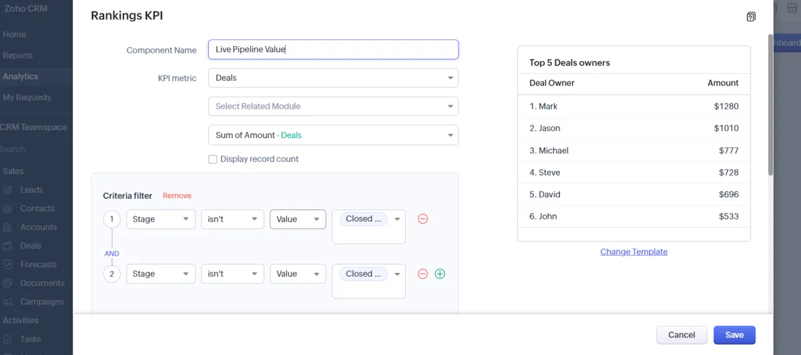Open the Sum of Amount dropdown

(x=333, y=135)
